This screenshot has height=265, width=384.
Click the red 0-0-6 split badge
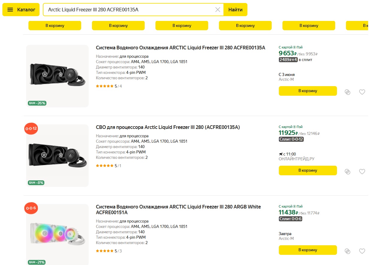tap(31, 208)
